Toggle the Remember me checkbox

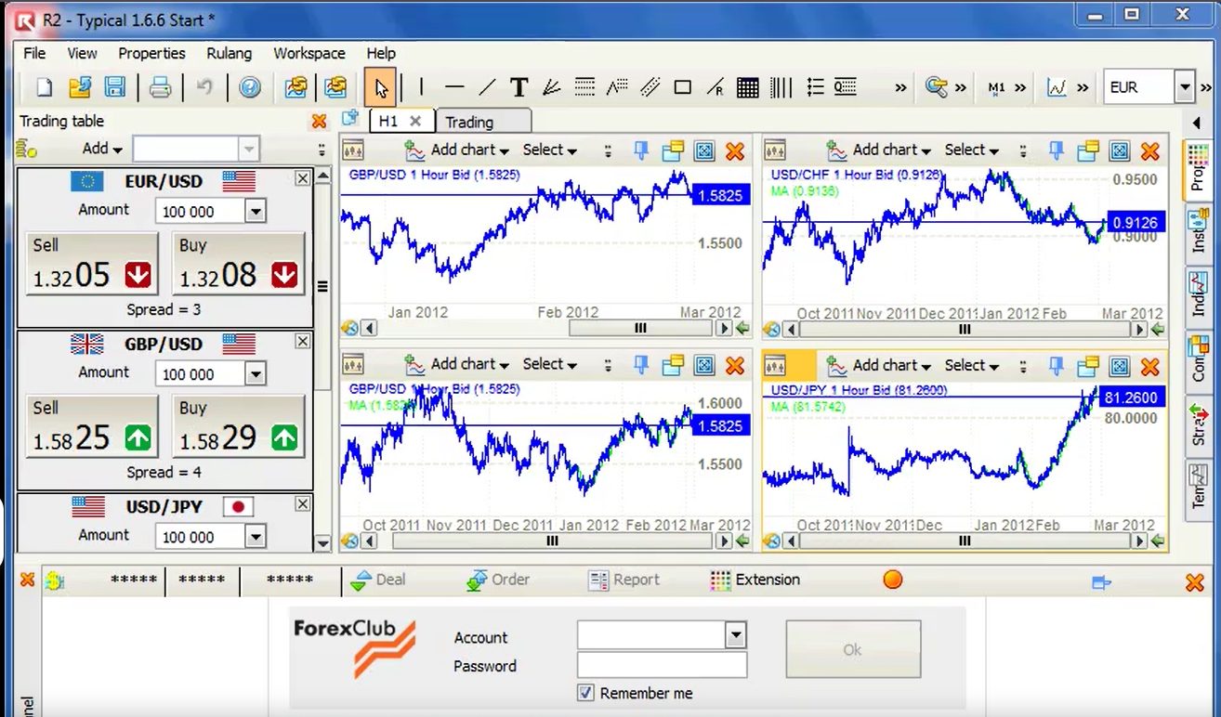(x=585, y=693)
